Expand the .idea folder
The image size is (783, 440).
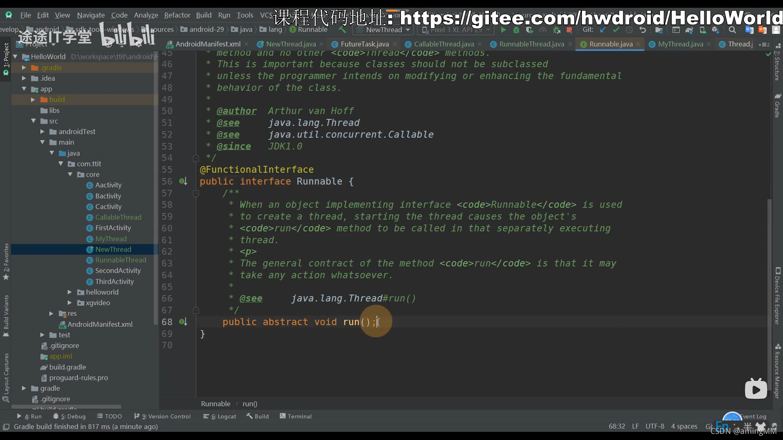pyautogui.click(x=24, y=78)
